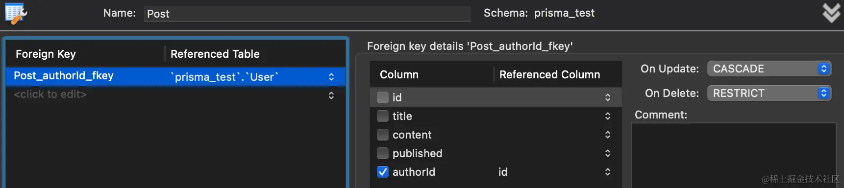This screenshot has height=188, width=844.
Task: Open referenced column stepper for id row
Action: click(608, 97)
